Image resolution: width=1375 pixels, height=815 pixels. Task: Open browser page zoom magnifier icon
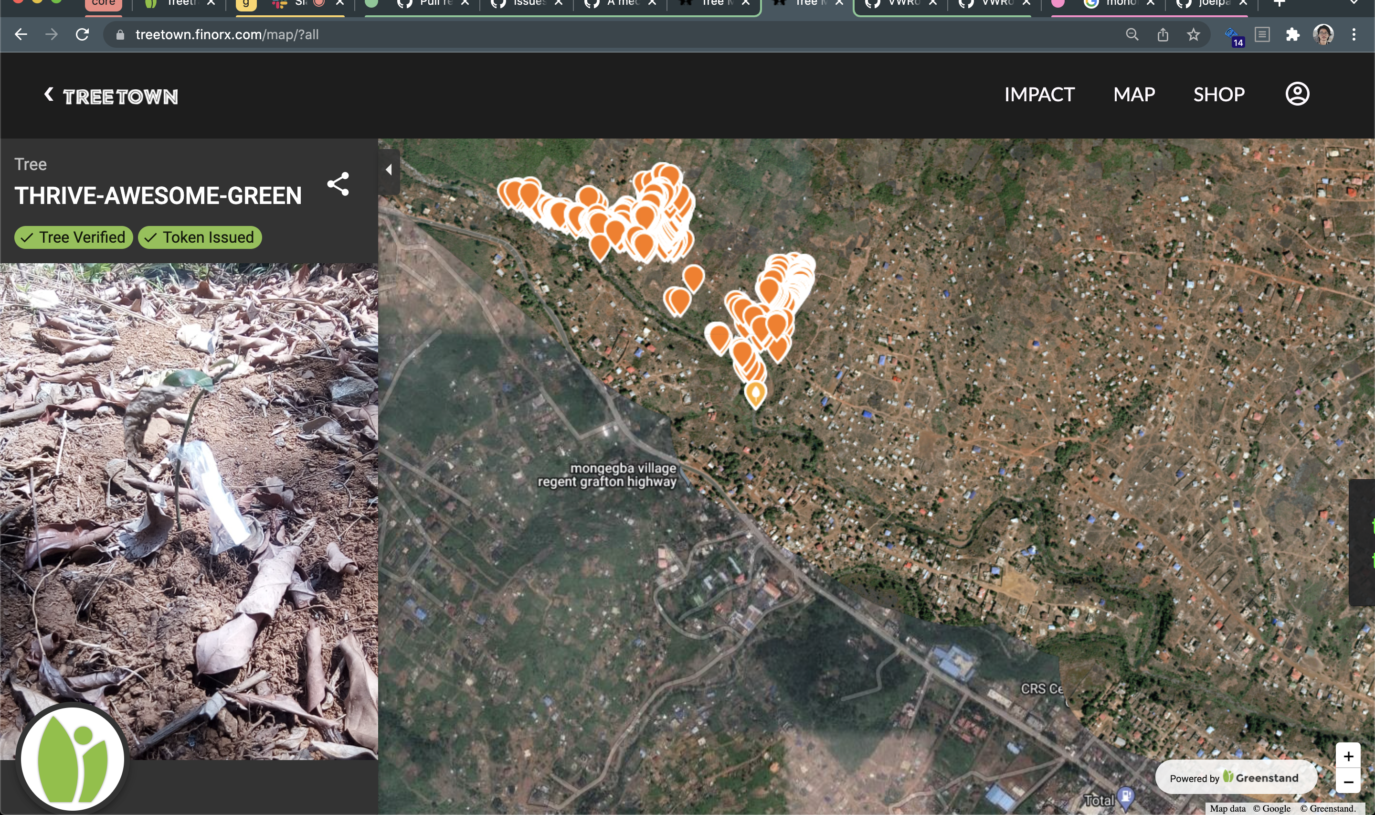click(1132, 34)
